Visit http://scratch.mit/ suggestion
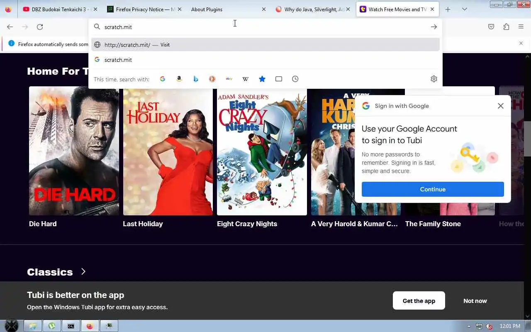 coord(265,44)
